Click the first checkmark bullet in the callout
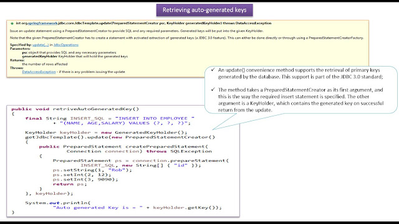This screenshot has width=399, height=224. pyautogui.click(x=213, y=70)
